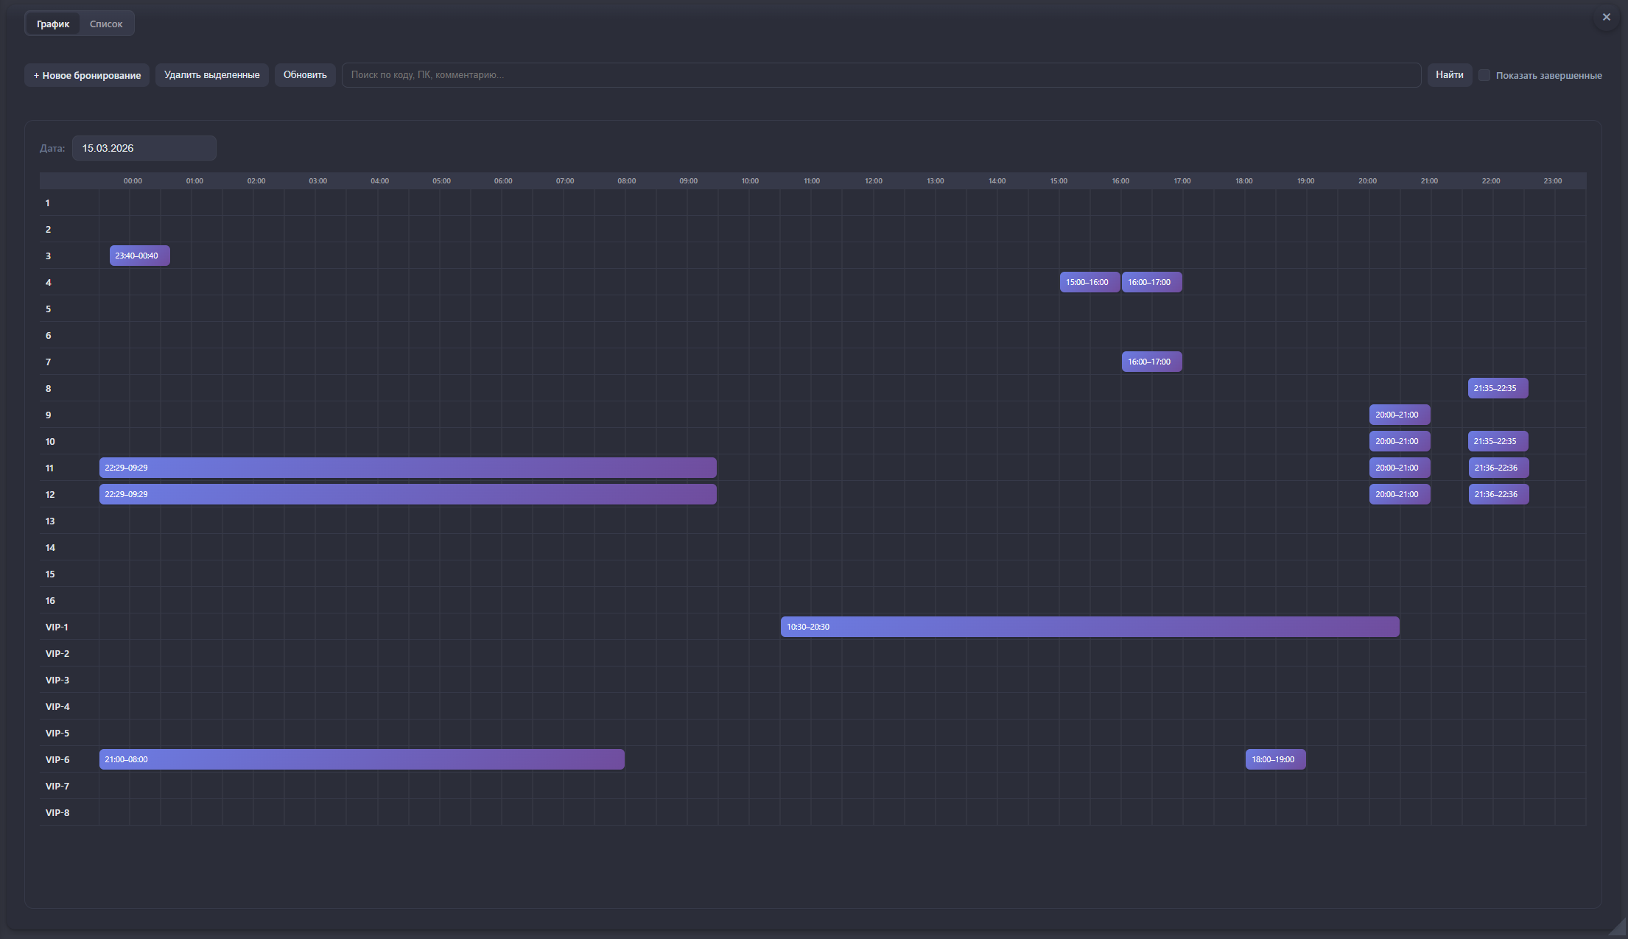The height and width of the screenshot is (939, 1628).
Task: Click the Обновить button
Action: pyautogui.click(x=305, y=75)
